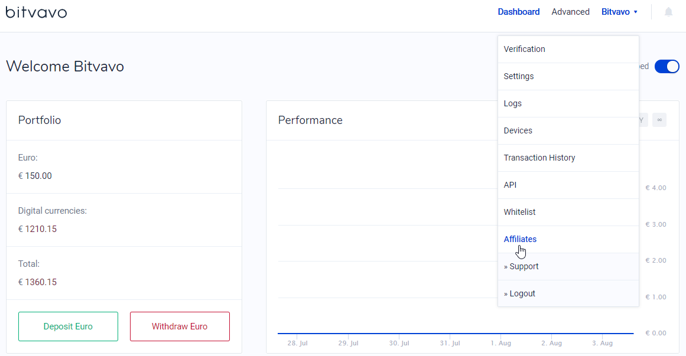
Task: Click the Digital currencies value € 1210.15
Action: coord(37,229)
